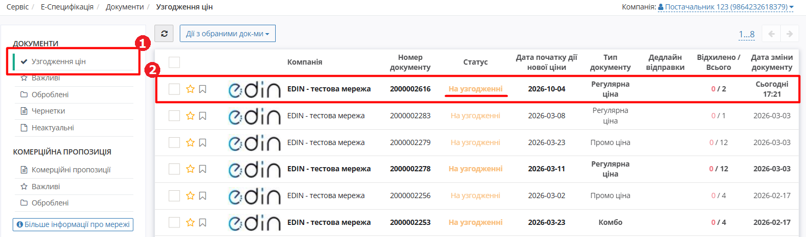Tick checkbox for document 2000002279
This screenshot has width=806, height=237.
click(x=174, y=142)
